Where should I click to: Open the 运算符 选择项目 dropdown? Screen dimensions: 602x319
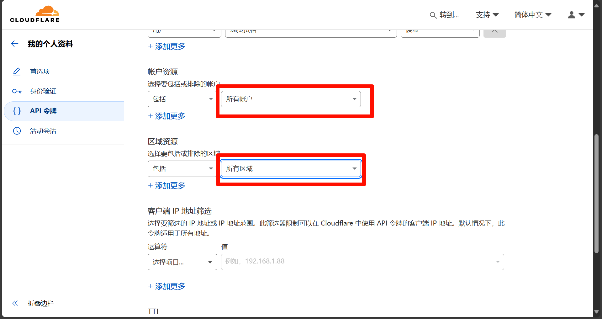point(182,262)
